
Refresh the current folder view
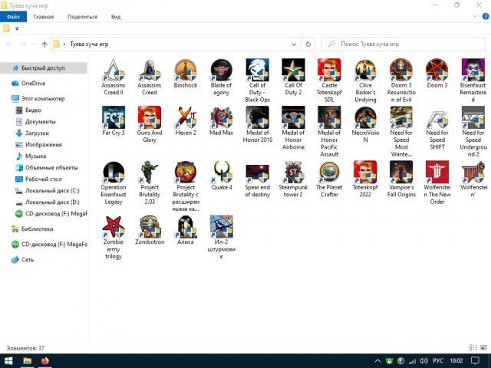308,44
